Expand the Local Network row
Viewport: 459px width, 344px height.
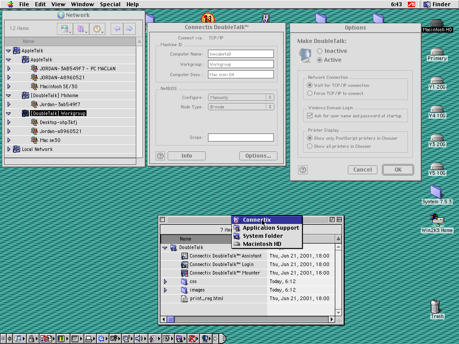[x=9, y=149]
